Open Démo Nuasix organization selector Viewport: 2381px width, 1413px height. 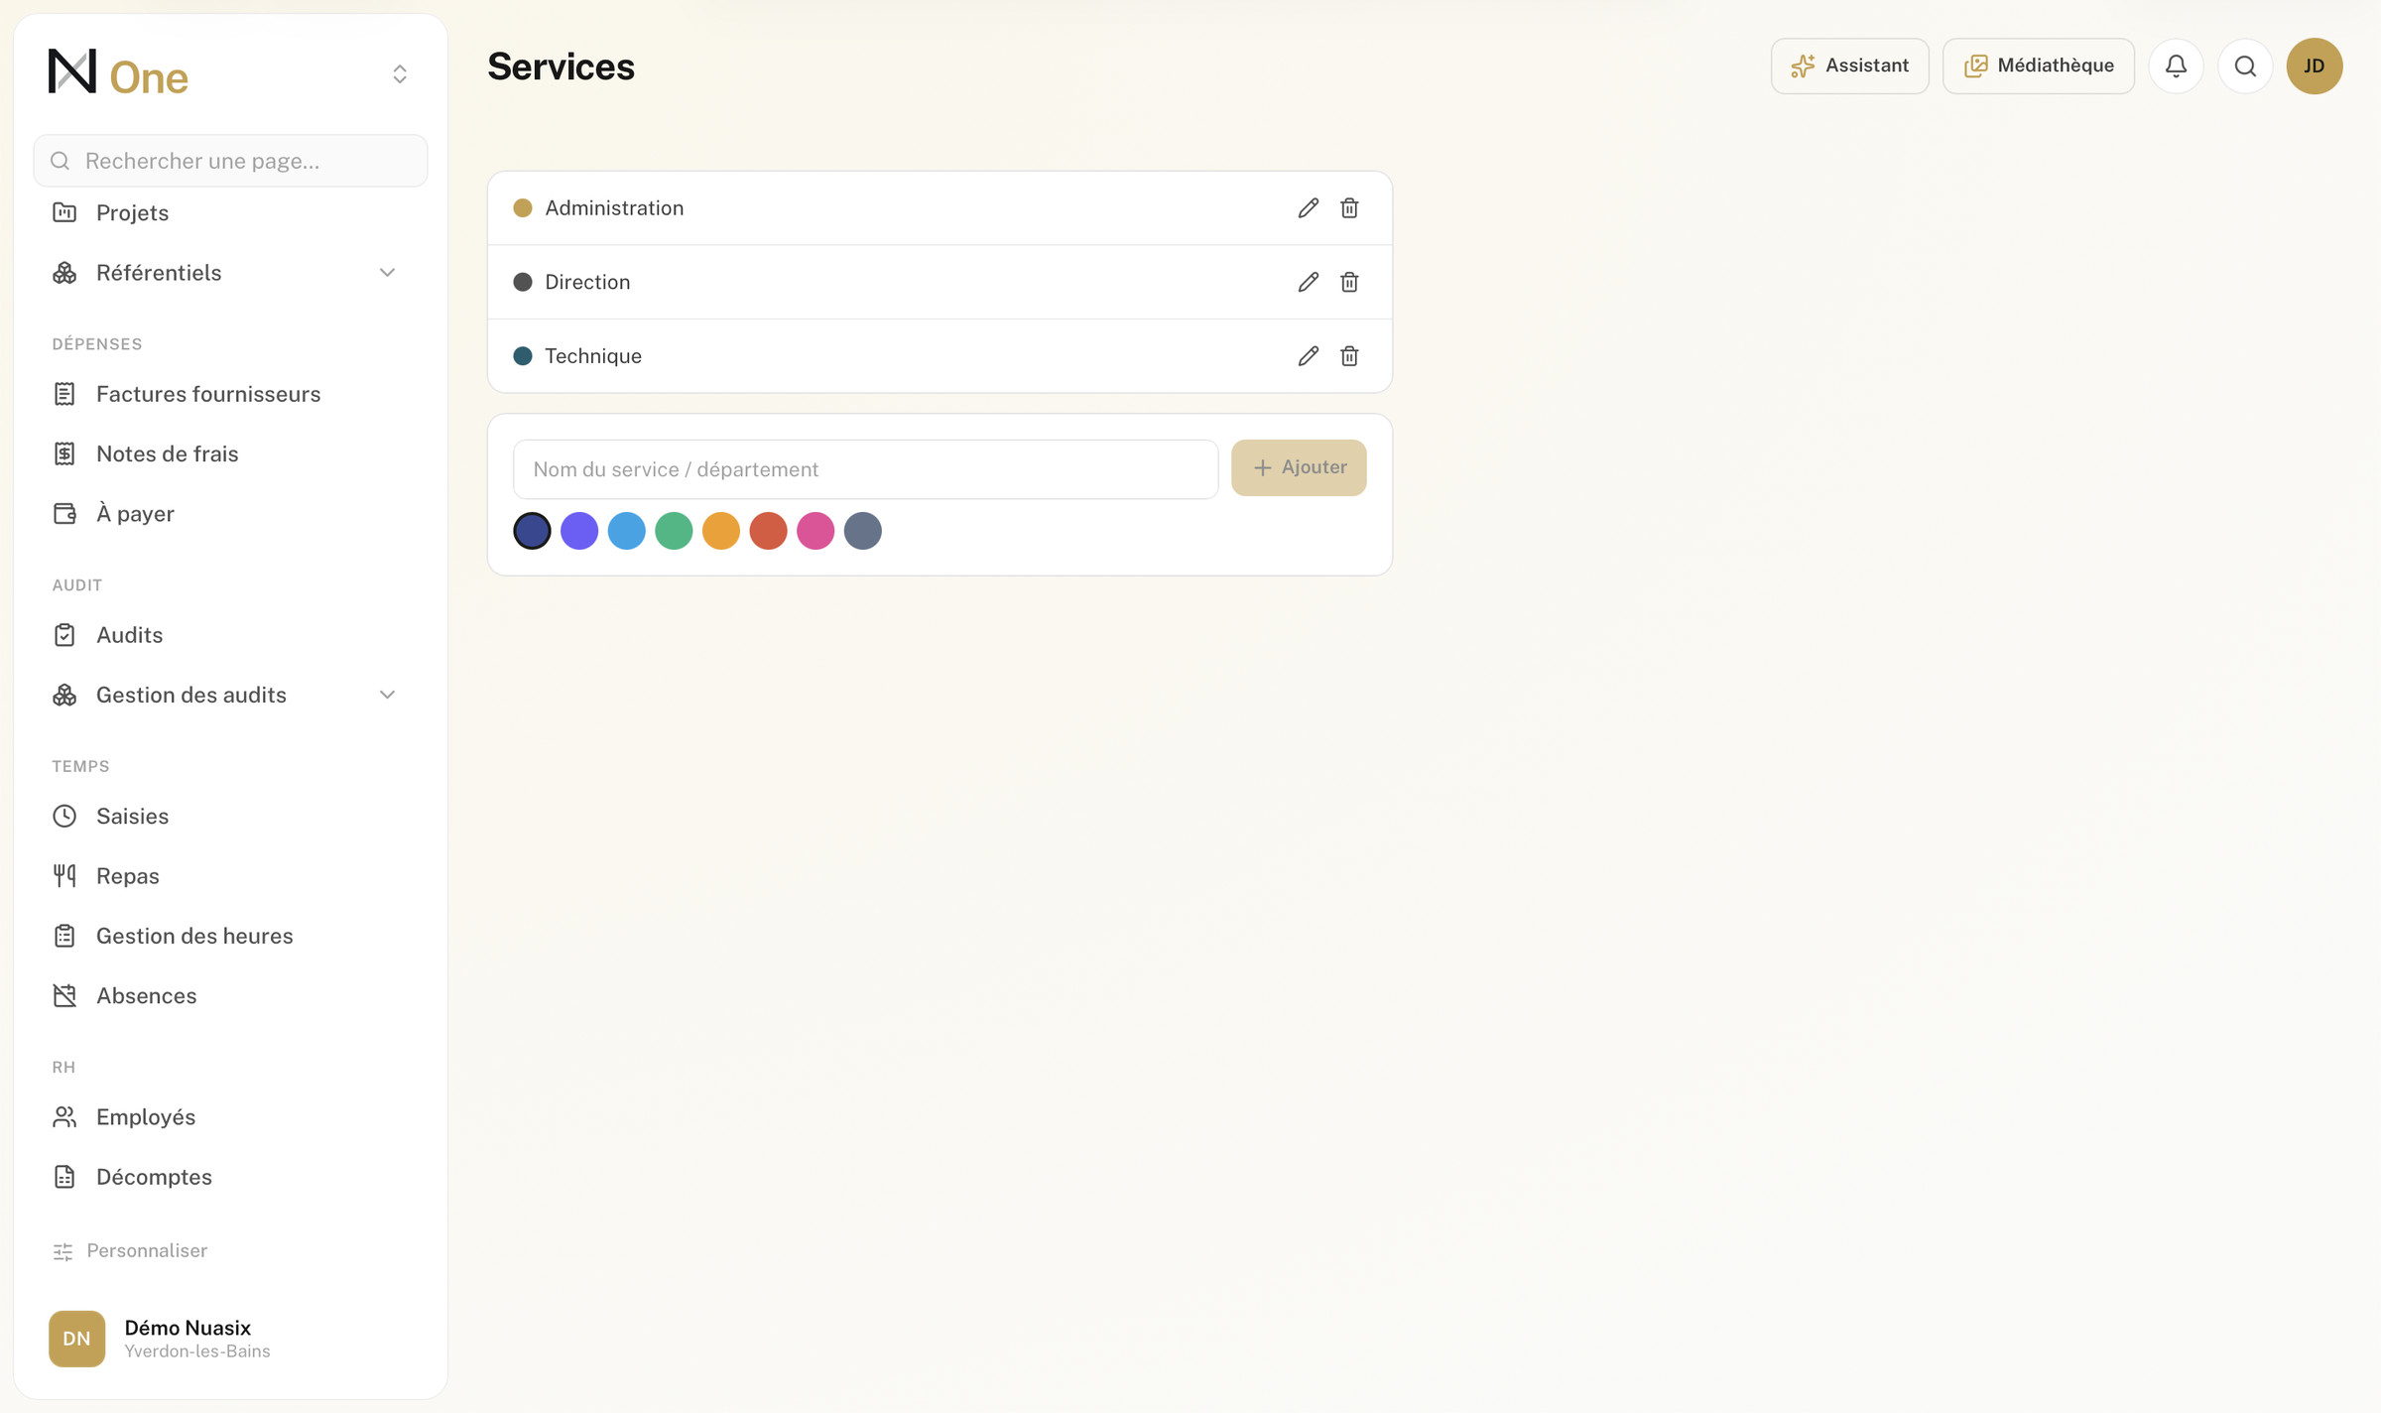coord(230,1339)
